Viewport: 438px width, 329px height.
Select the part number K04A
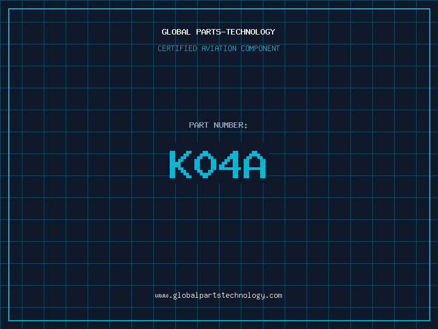coord(218,164)
